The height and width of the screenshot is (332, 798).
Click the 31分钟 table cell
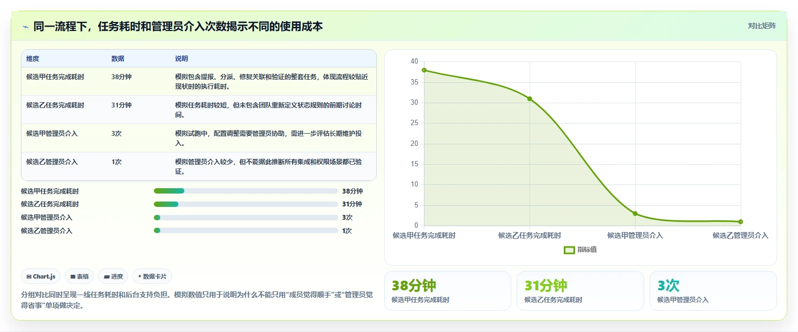click(122, 105)
